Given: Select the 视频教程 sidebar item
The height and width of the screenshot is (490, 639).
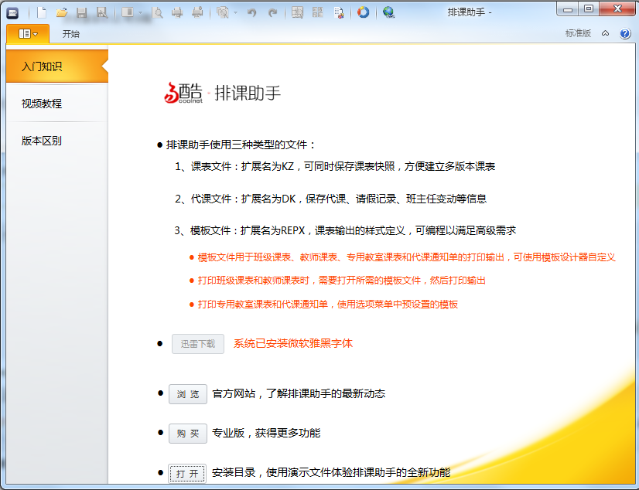Looking at the screenshot, I should pos(42,104).
